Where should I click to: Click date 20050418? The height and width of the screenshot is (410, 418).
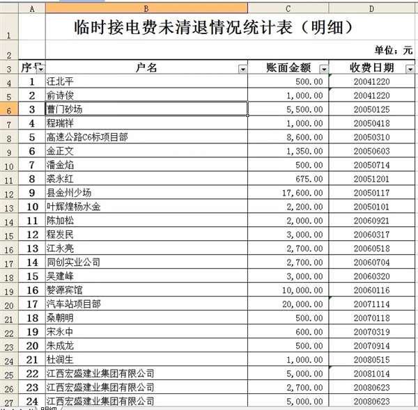tap(371, 123)
